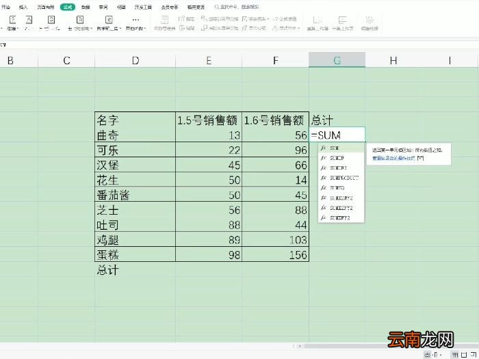Choose SUMSQ from the autocomplete list
Screen dimensions: 479x359
[341, 188]
